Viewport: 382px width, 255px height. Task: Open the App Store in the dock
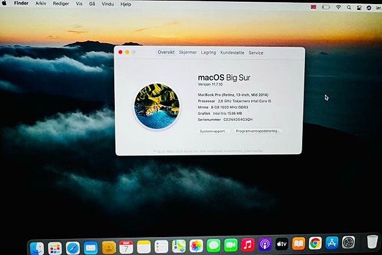tap(332, 242)
